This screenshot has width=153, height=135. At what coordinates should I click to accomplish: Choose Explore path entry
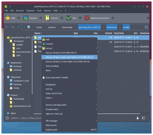(x=69, y=130)
